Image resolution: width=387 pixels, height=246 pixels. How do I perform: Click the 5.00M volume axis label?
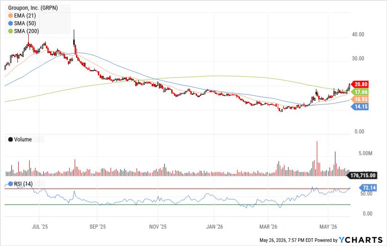pyautogui.click(x=365, y=153)
